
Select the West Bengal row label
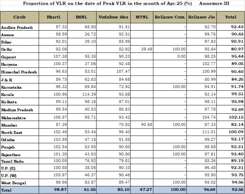tap(14, 183)
